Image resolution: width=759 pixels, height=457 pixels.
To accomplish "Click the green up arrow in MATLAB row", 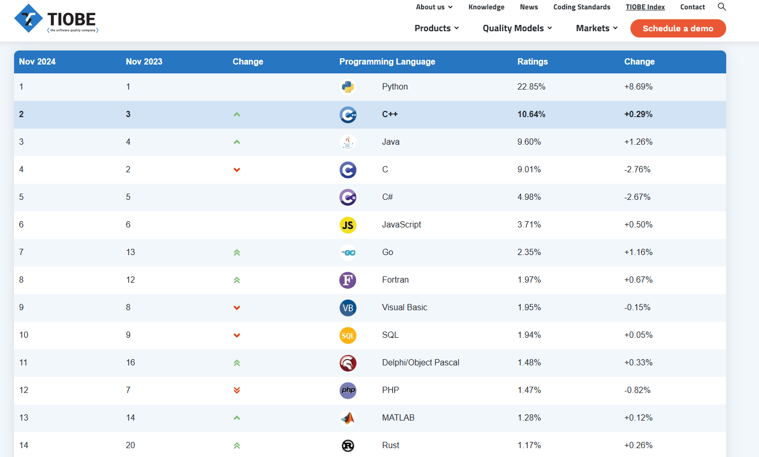I will click(x=237, y=418).
